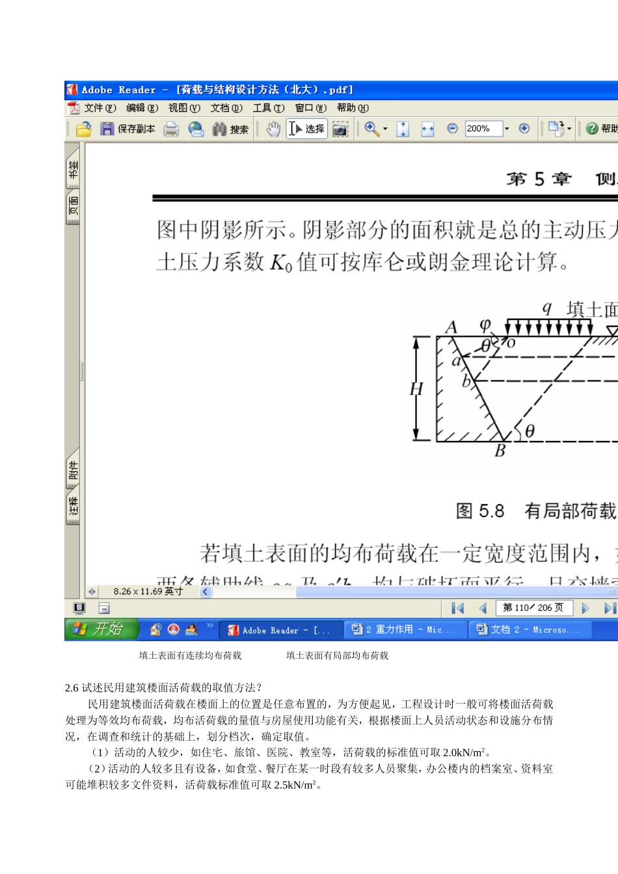
Task: Go to the last page
Action: [610, 608]
